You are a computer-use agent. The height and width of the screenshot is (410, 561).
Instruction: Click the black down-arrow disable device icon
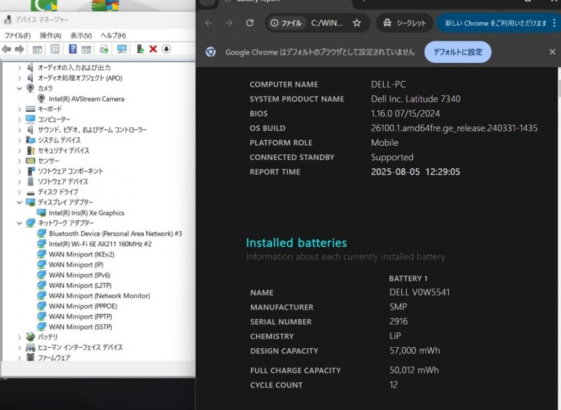coord(167,49)
